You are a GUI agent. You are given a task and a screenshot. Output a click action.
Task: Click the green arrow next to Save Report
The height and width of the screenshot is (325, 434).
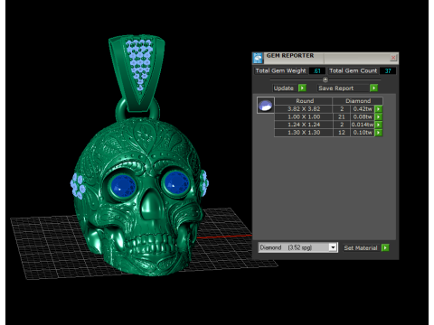coord(373,88)
